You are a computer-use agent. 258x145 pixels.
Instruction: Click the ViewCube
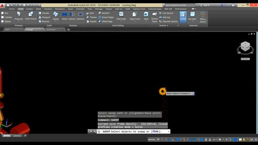click(246, 46)
